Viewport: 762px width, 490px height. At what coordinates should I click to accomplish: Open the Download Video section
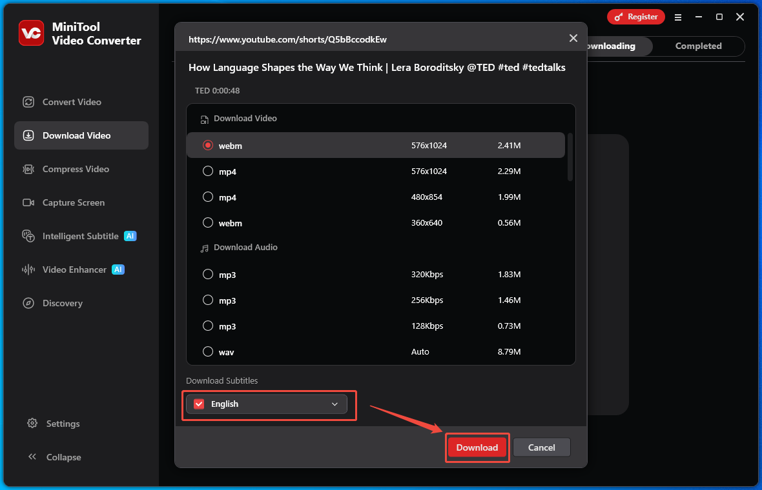(x=81, y=135)
